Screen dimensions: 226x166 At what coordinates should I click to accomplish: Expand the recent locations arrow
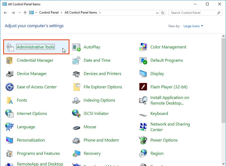click(20, 13)
